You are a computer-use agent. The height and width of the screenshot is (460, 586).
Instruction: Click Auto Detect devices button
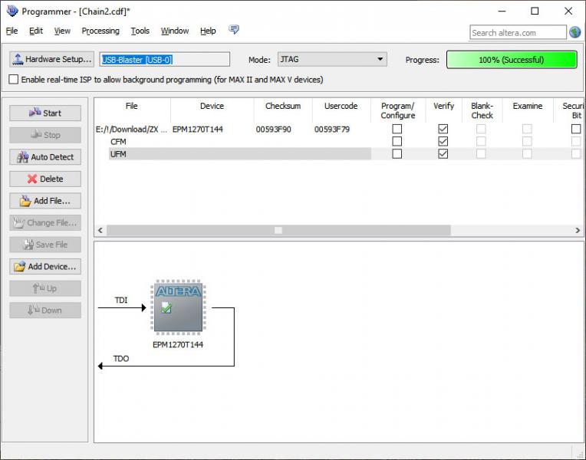45,157
